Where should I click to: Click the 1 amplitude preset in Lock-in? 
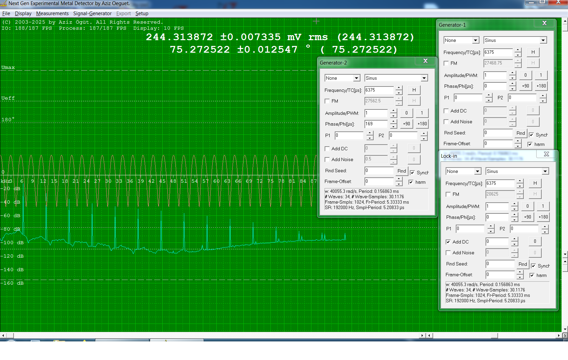tap(543, 206)
